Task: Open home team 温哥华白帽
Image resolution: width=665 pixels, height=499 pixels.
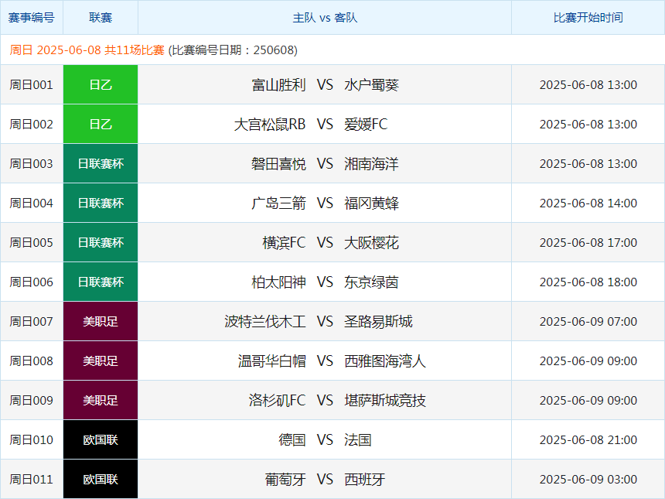Action: 272,361
